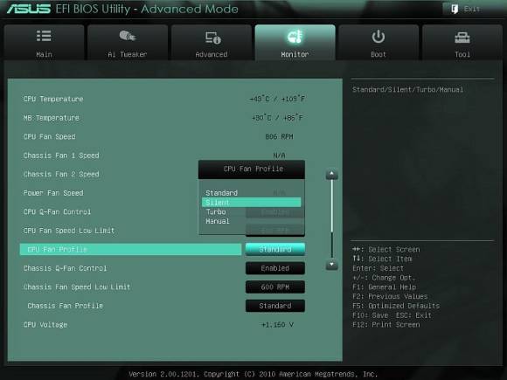
Task: Click the +1.160 V voltage value
Action: (277, 325)
